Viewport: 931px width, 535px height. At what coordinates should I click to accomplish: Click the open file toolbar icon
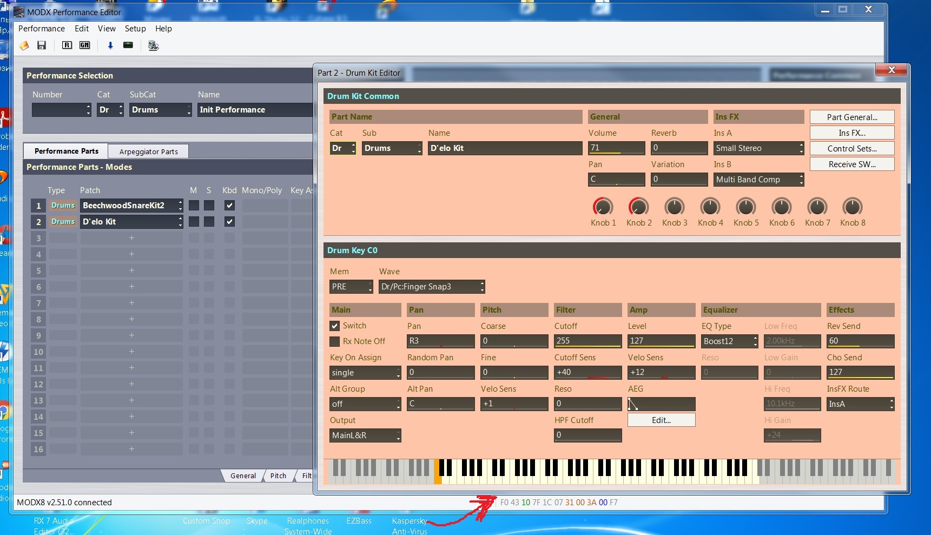pos(24,45)
